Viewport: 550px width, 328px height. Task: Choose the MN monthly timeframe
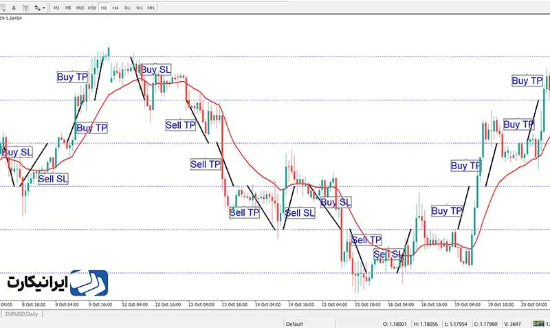pyautogui.click(x=151, y=8)
